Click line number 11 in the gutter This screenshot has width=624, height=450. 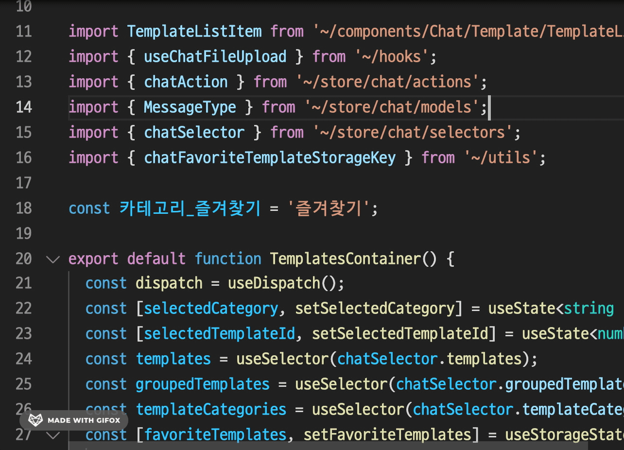pyautogui.click(x=24, y=32)
